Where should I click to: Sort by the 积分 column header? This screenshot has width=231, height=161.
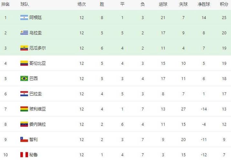(224, 4)
